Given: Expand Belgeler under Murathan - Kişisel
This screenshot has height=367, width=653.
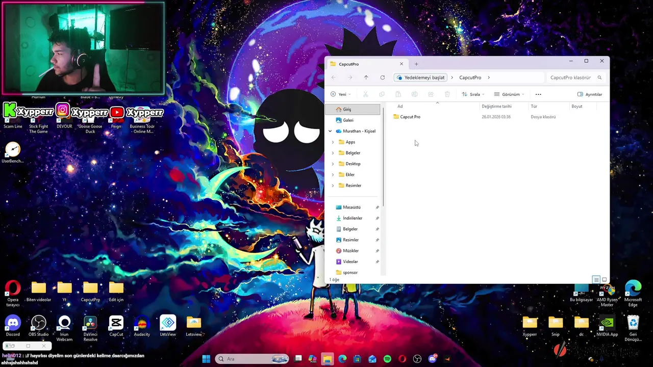Looking at the screenshot, I should pos(333,153).
